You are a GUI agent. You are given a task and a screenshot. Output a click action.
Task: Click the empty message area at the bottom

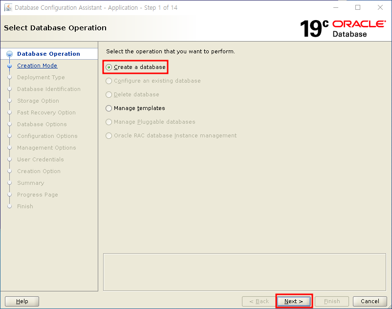[244, 272]
